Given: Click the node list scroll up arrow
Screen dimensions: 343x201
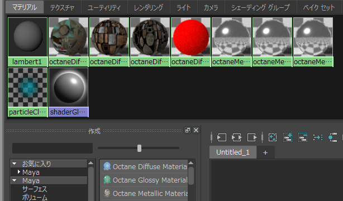Looking at the screenshot, I should pos(190,163).
